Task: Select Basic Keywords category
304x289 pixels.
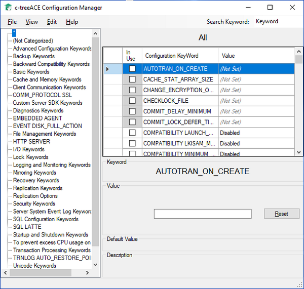Action: pos(31,72)
